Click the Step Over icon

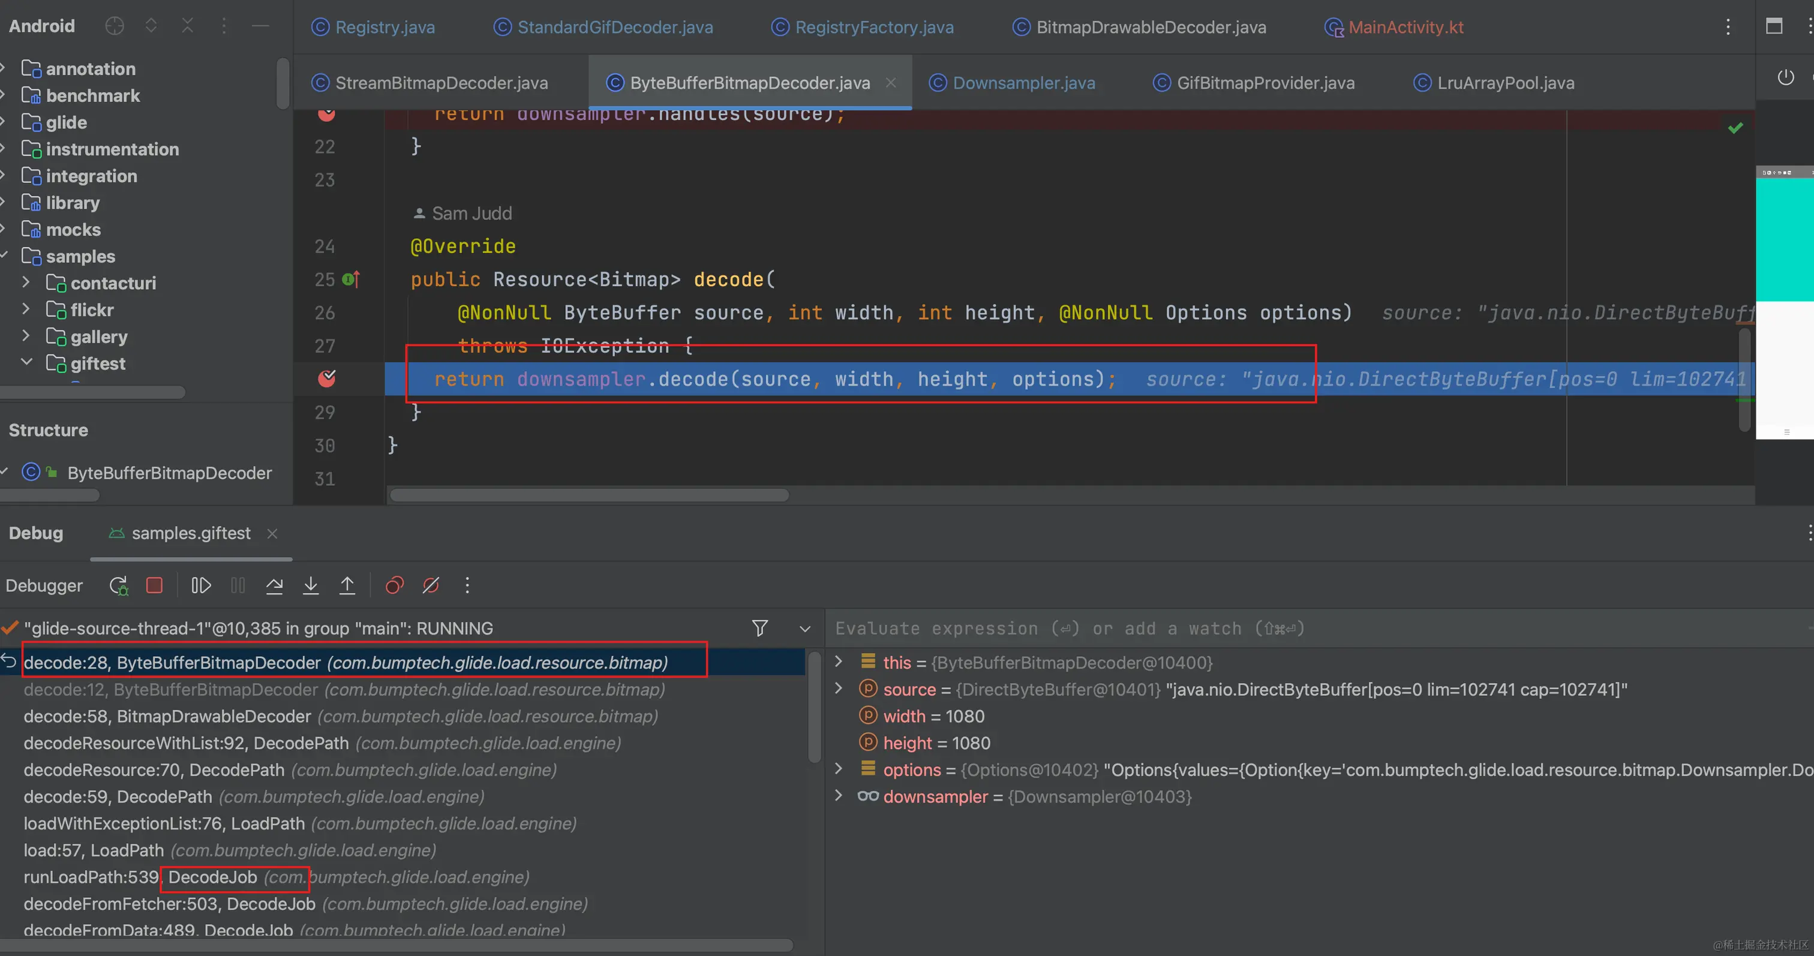[275, 585]
